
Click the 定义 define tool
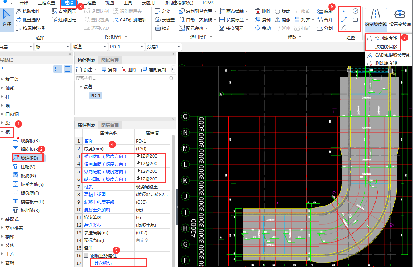coord(162,11)
